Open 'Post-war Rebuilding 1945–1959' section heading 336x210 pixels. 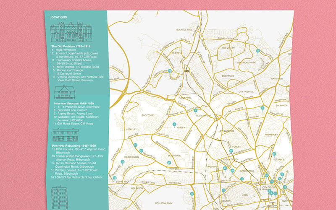(x=75, y=145)
